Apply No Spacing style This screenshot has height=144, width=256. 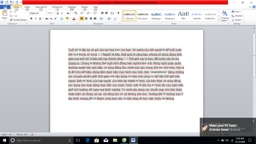click(x=143, y=16)
